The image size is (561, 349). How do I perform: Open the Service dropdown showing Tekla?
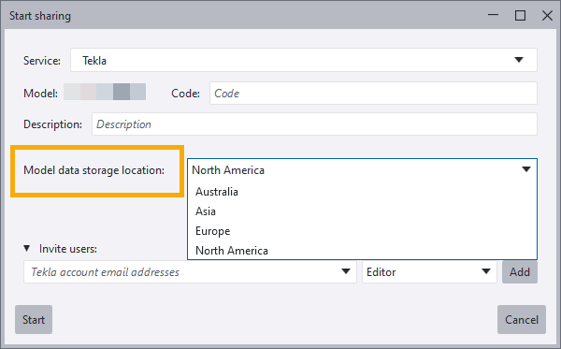(303, 60)
